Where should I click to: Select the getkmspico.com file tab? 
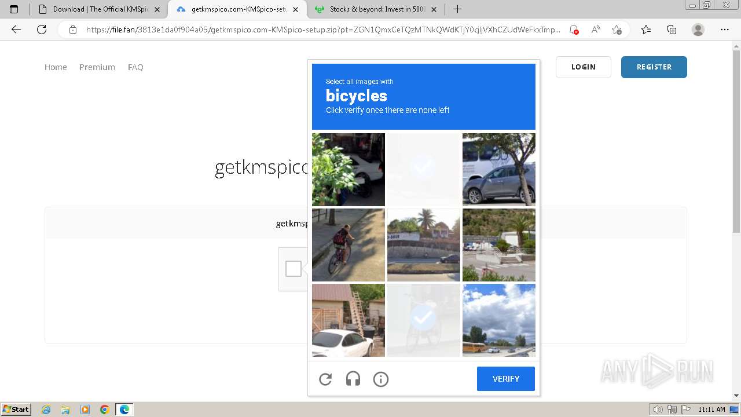click(x=237, y=9)
